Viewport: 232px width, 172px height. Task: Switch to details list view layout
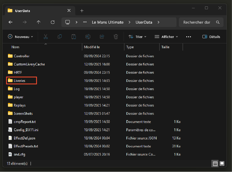coord(215,164)
